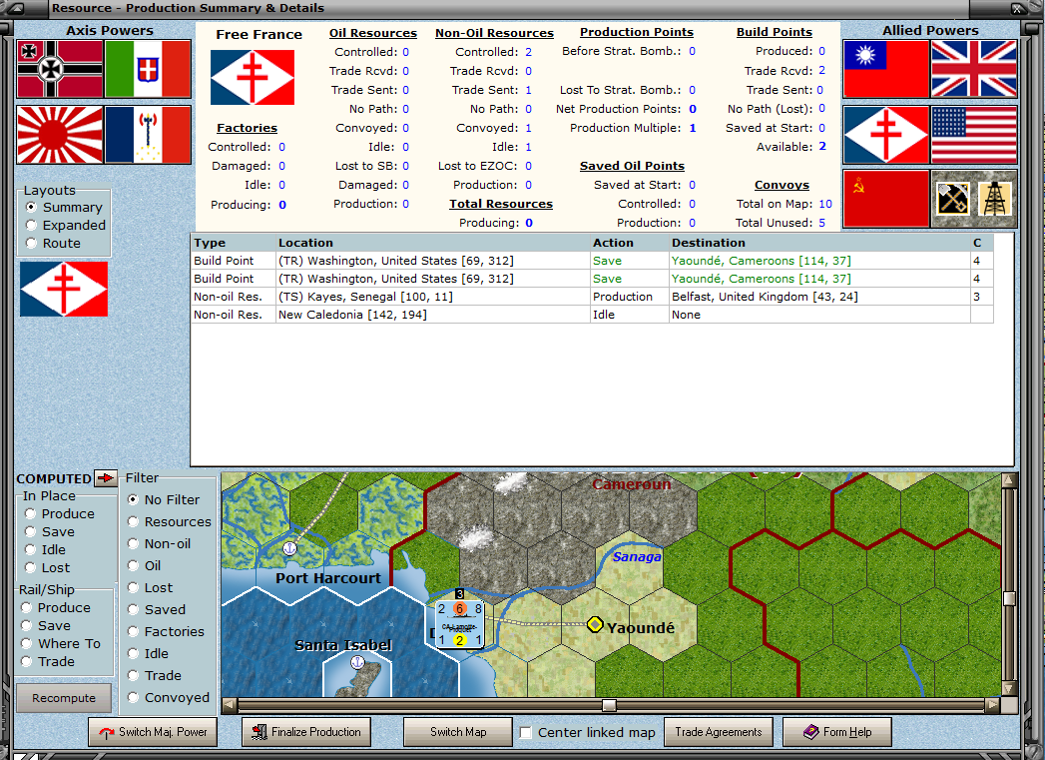Click the oil derrick icon

pyautogui.click(x=994, y=199)
